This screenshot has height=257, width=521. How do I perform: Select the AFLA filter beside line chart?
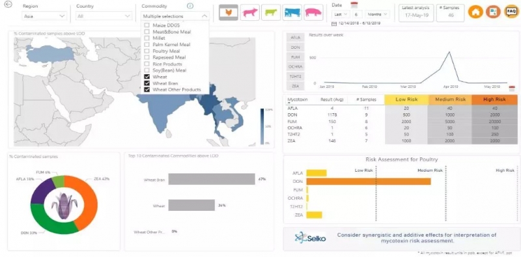click(296, 38)
